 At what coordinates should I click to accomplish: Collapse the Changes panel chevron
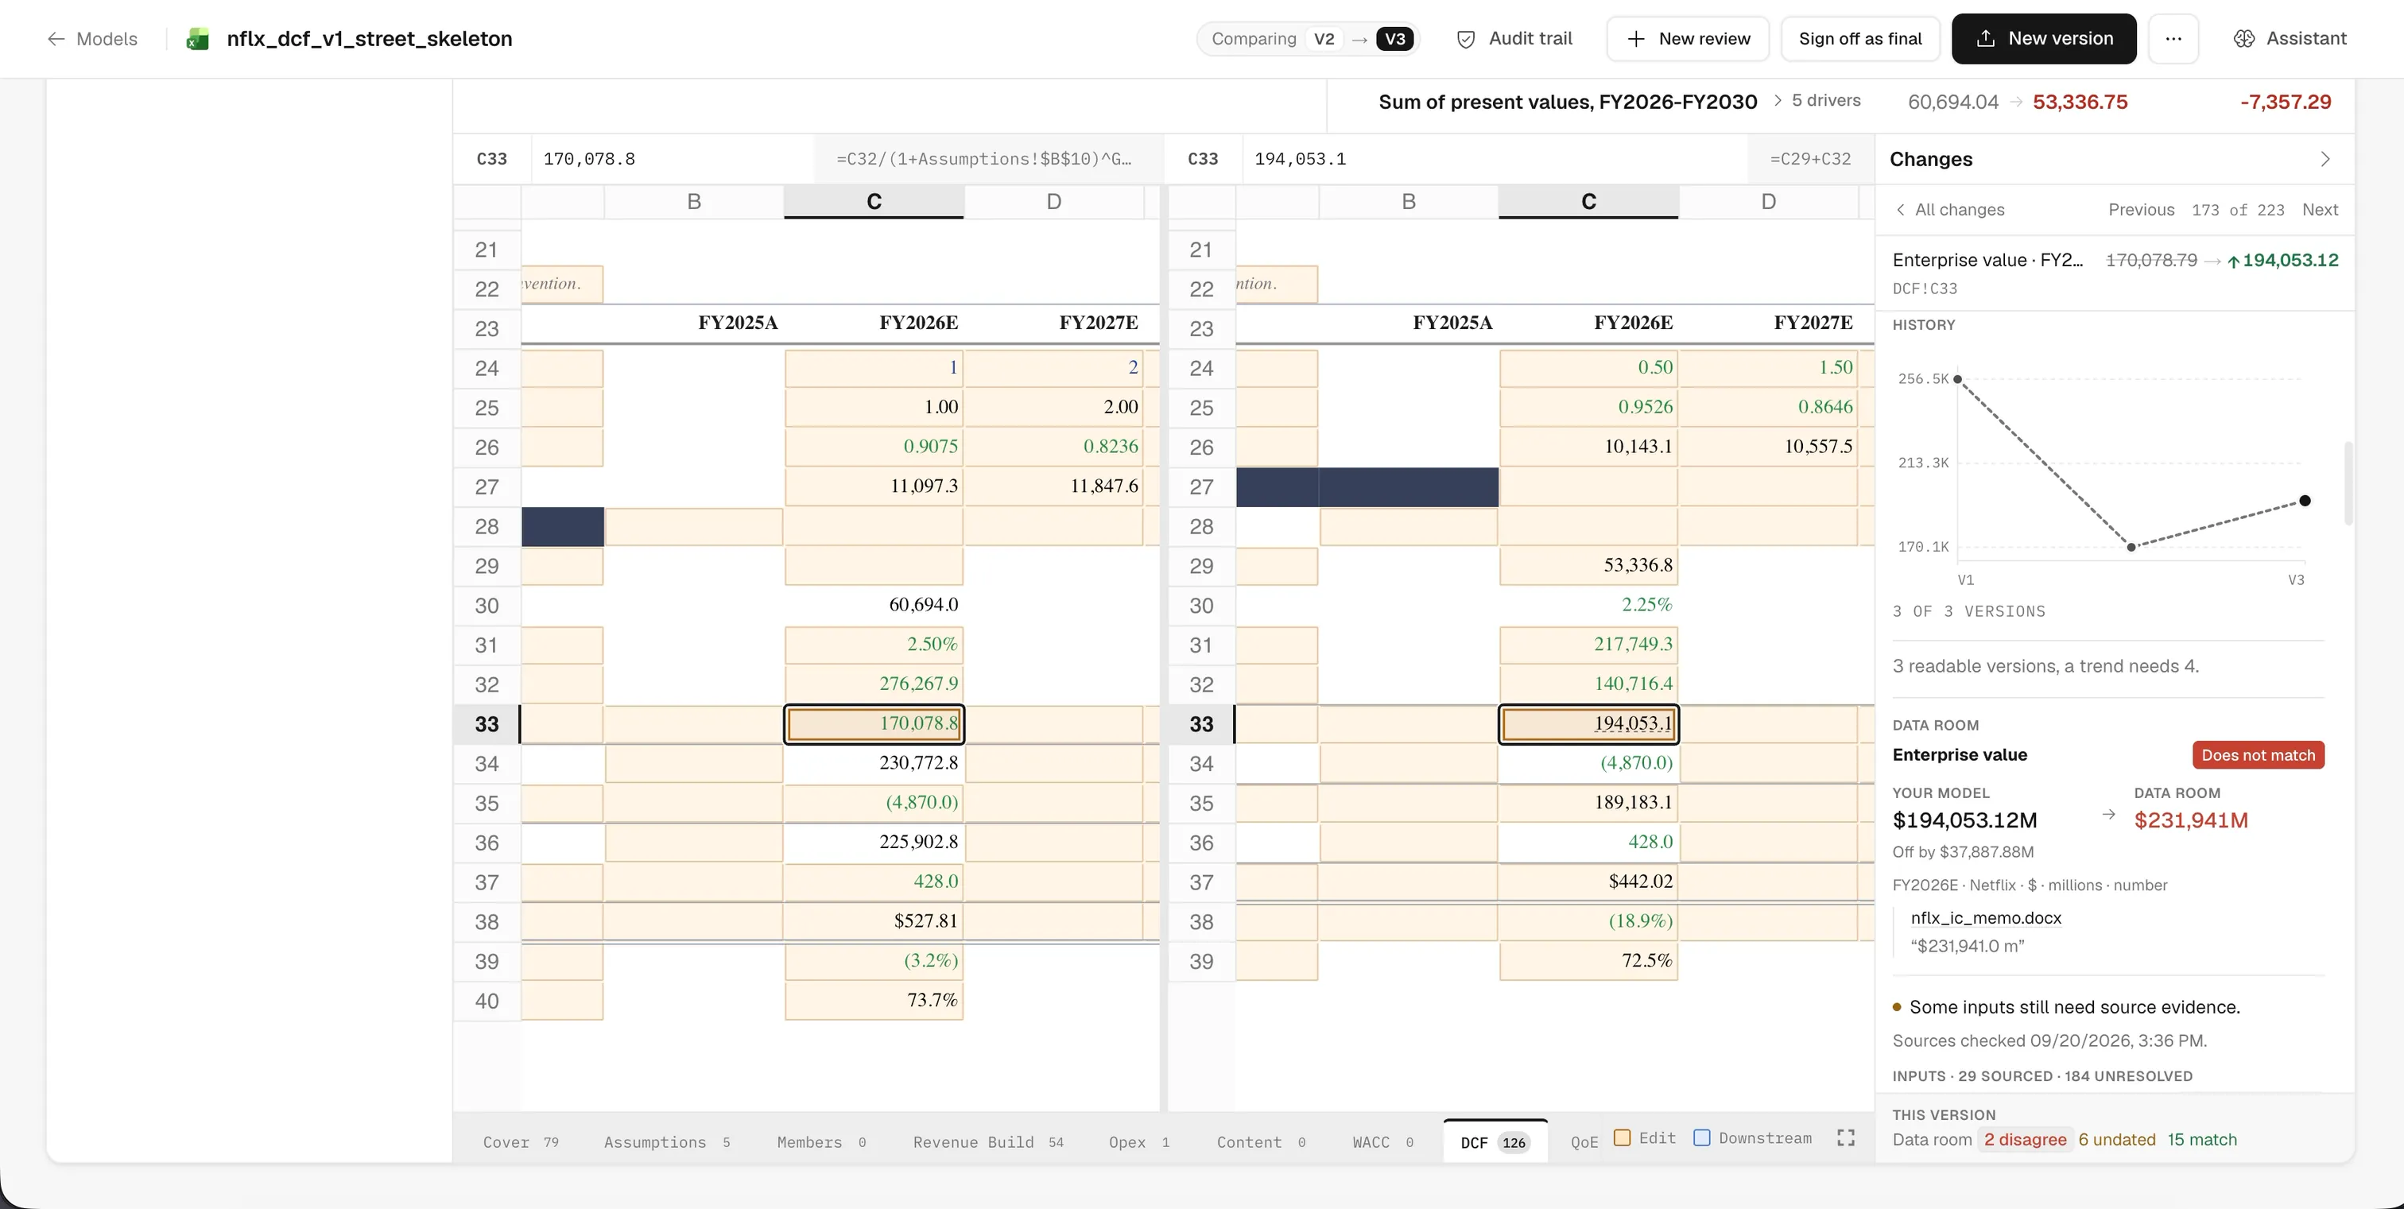(2325, 160)
